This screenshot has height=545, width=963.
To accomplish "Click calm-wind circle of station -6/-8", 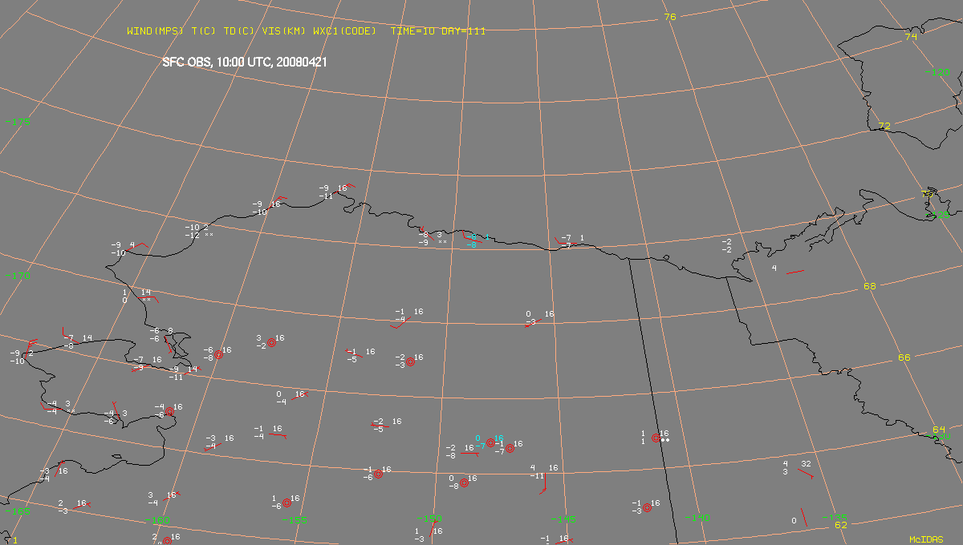I will pyautogui.click(x=218, y=354).
